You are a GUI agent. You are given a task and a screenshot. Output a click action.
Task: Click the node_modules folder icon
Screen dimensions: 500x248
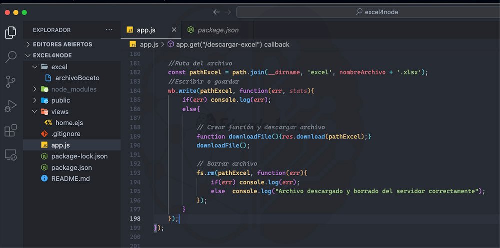44,89
